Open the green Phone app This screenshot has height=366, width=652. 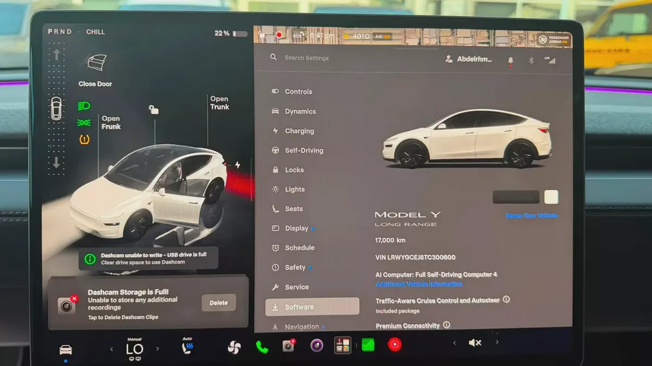coord(262,347)
